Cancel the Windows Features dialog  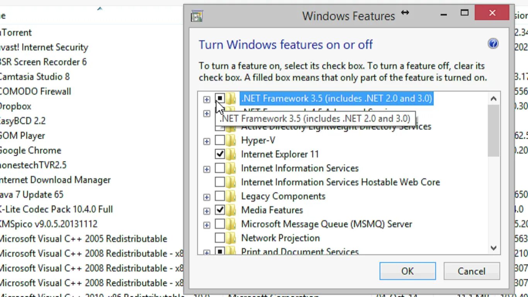click(472, 271)
